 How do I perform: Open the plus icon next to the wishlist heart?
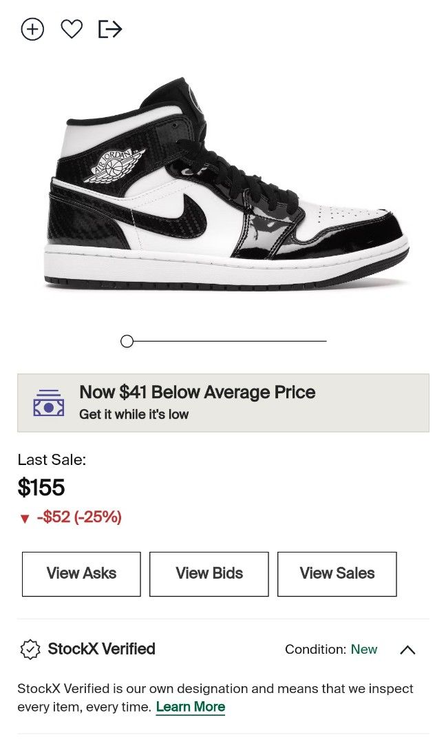click(32, 29)
